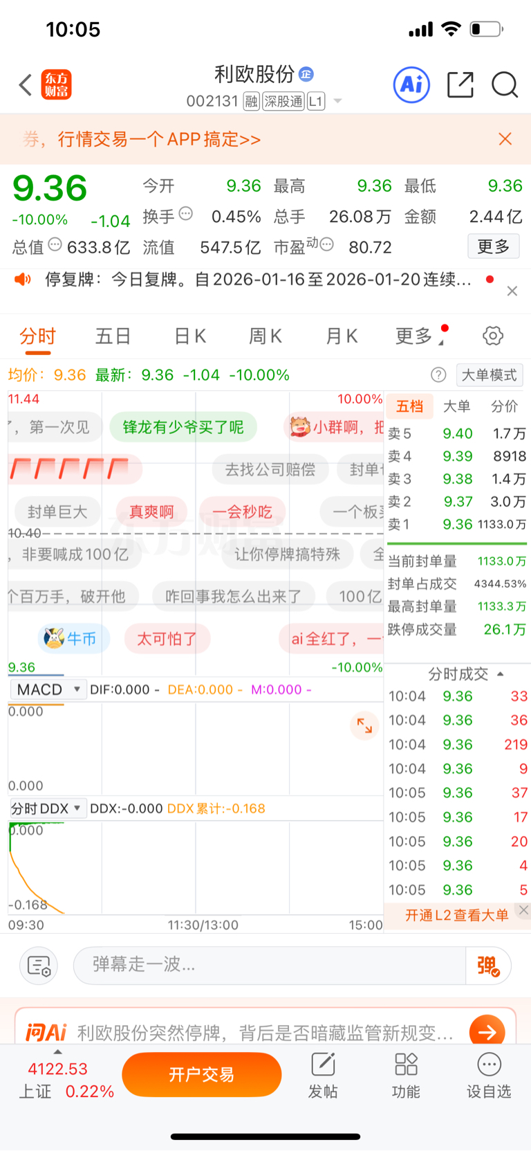Tap the 跌停成交量 26.1万 row
Image resolution: width=531 pixels, height=1151 pixels.
(457, 629)
